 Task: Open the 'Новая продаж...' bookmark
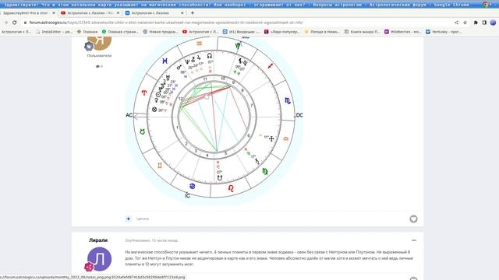[x=161, y=32]
